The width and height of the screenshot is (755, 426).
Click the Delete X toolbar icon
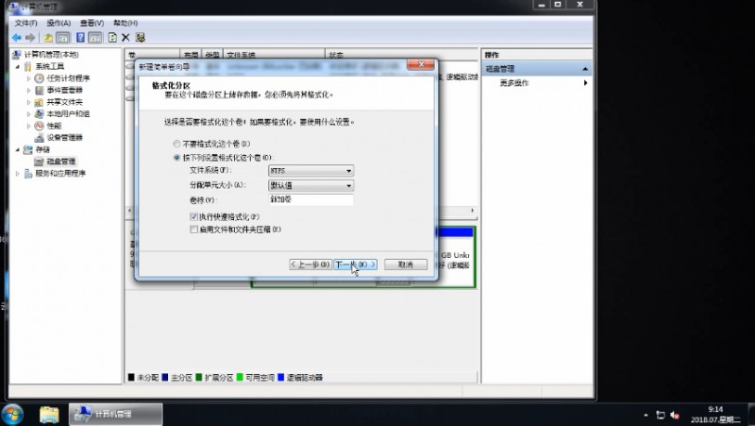point(126,38)
